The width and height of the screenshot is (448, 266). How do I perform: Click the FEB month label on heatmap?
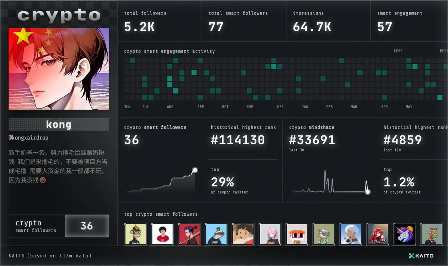pos(329,107)
